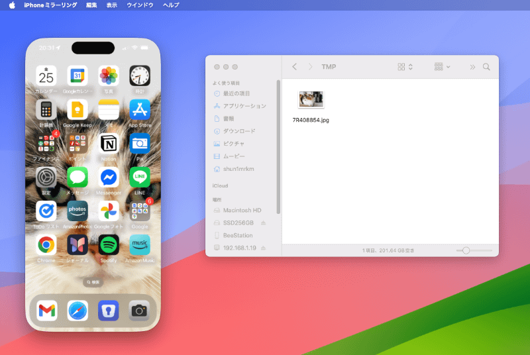Go back in Finder TMP window
The image size is (530, 355).
coord(294,67)
